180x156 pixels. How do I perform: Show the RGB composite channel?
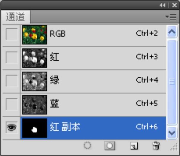[x=12, y=34]
